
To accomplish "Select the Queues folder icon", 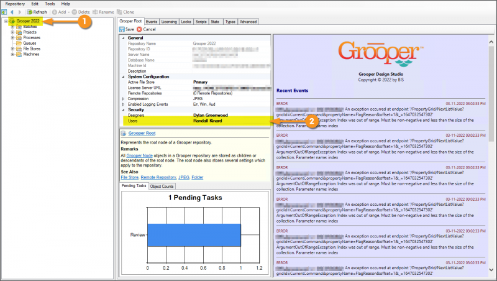I will tap(19, 43).
